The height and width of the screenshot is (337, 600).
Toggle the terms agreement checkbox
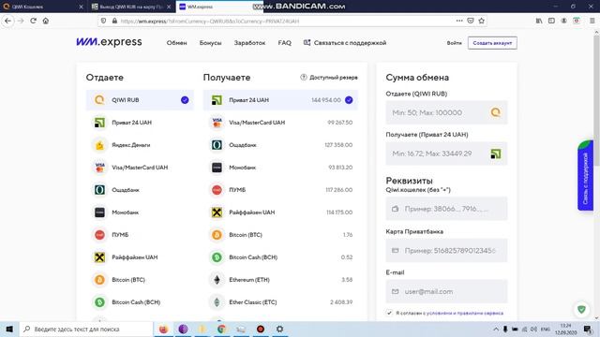(389, 313)
